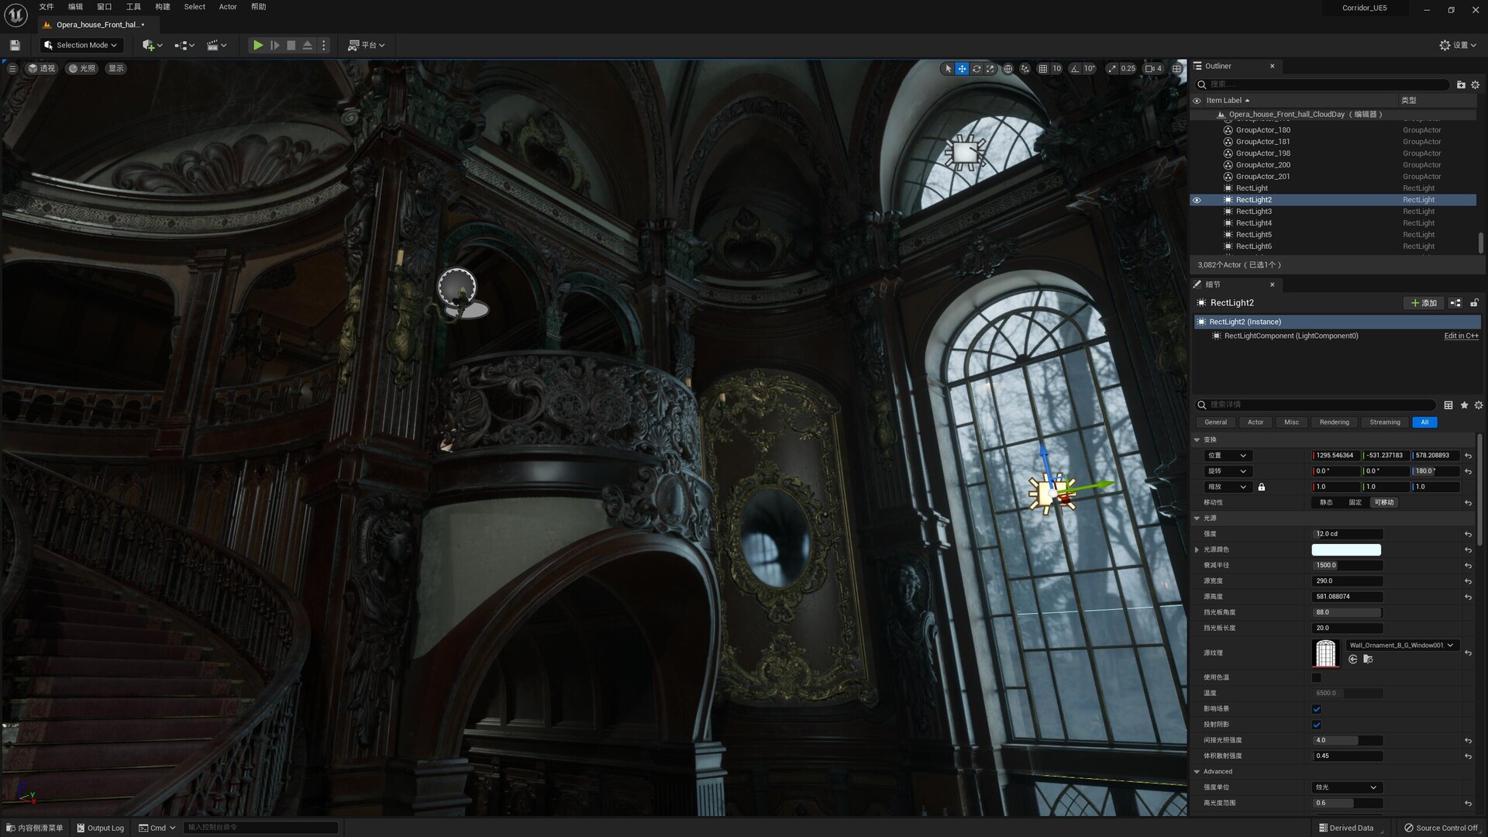1488x837 pixels.
Task: Open the Output Log button
Action: tap(100, 828)
